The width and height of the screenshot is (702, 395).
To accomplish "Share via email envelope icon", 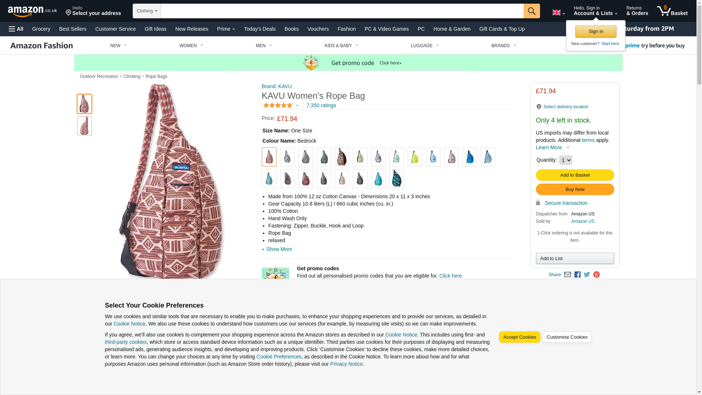I will [567, 275].
